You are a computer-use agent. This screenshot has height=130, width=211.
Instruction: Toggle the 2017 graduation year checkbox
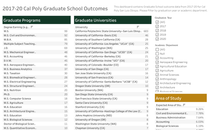pyautogui.click(x=157, y=26)
